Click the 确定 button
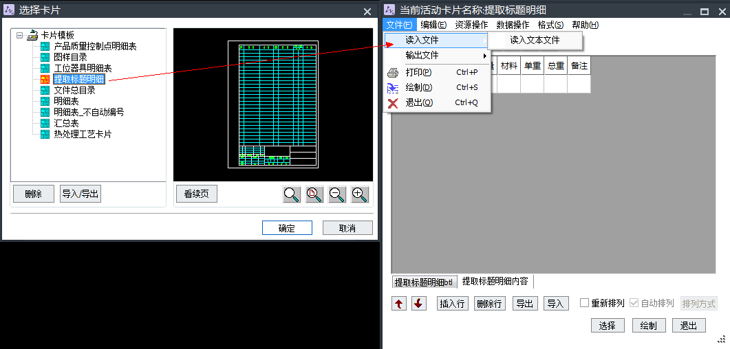The height and width of the screenshot is (349, 730). (x=287, y=228)
